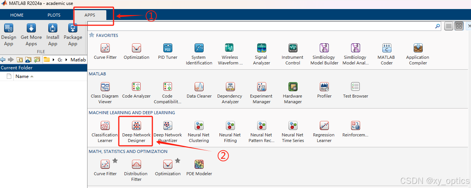Open the Application Compiler app
The image size is (471, 188).
click(x=418, y=54)
